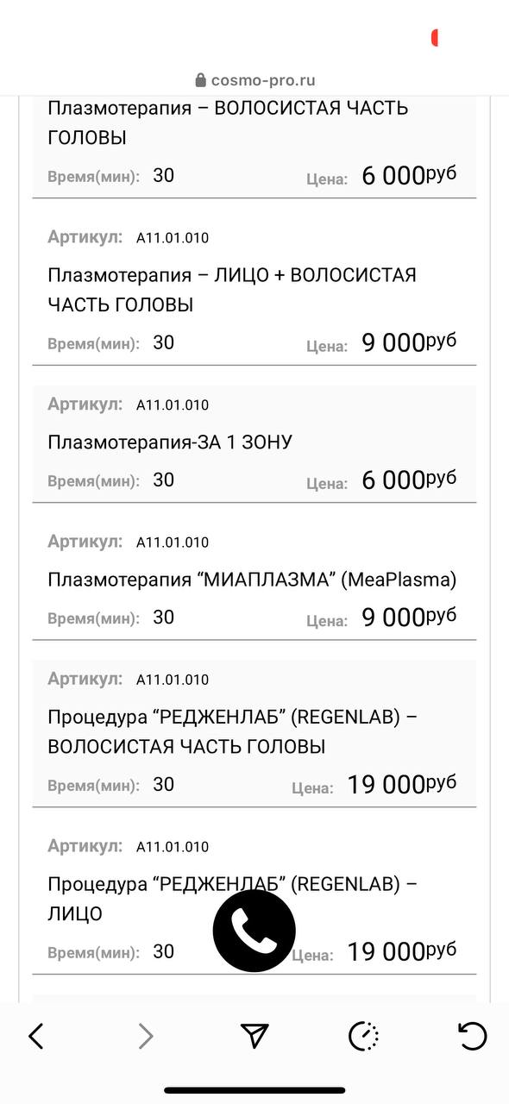Select Плазмотерапия – ВОЛОСИСТАЯ ЧАСТЬ ГОЛОВЫ
The width and height of the screenshot is (509, 1104).
click(228, 122)
